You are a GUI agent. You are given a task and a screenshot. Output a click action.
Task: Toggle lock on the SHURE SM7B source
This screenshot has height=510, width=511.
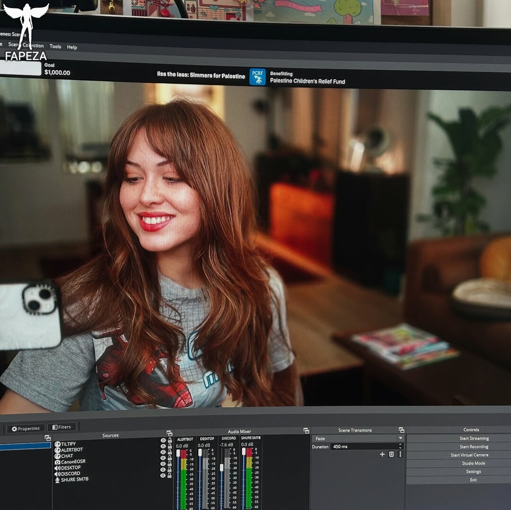point(169,475)
